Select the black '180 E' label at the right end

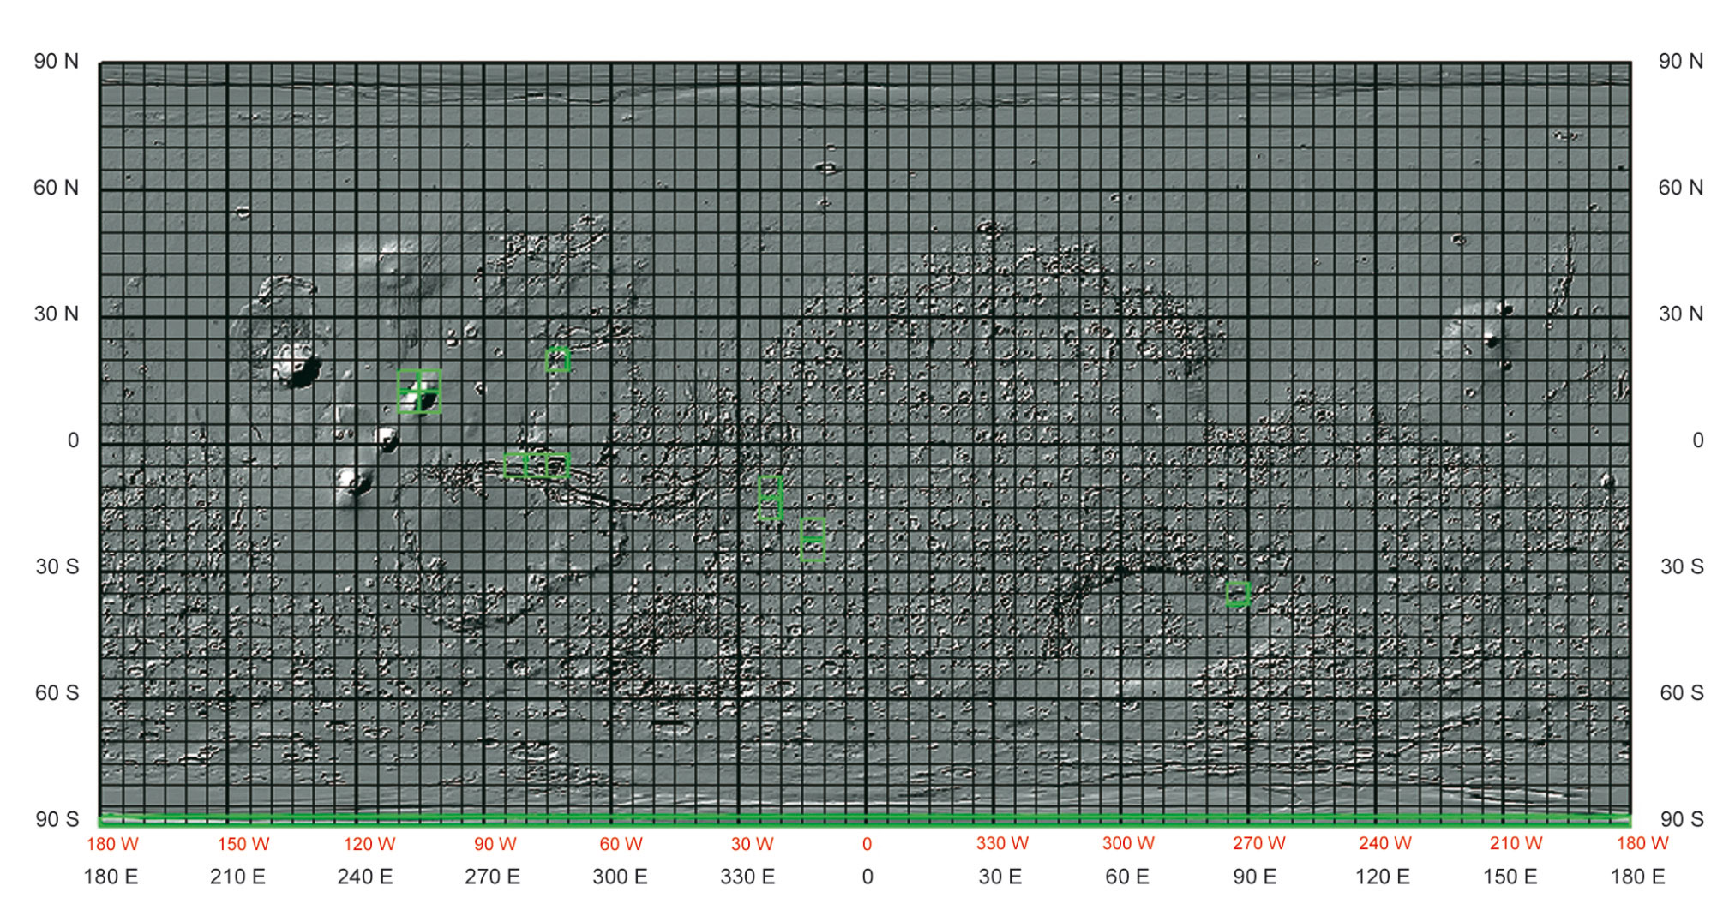tap(1637, 877)
